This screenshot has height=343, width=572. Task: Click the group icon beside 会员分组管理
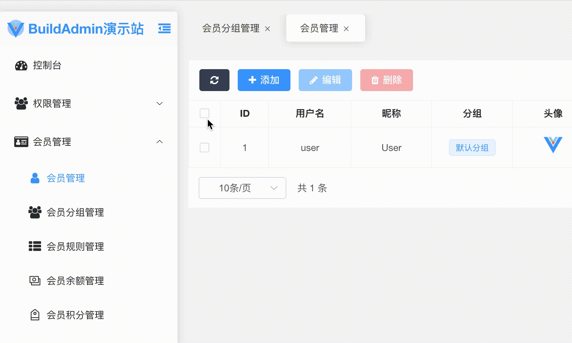[x=35, y=212]
